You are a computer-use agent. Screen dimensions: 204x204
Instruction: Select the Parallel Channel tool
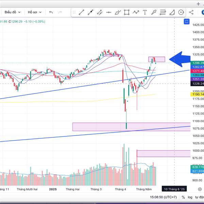pyautogui.click(x=100, y=12)
